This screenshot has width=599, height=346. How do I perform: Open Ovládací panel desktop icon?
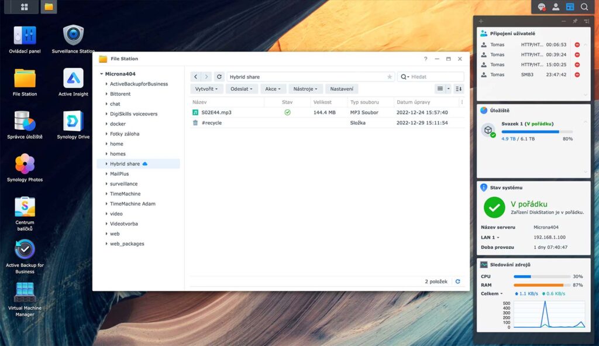point(25,39)
